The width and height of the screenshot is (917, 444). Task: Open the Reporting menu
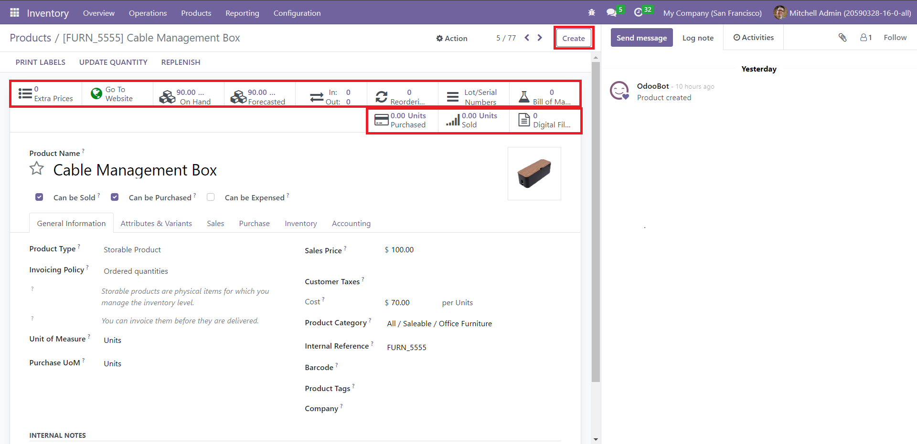pos(242,13)
